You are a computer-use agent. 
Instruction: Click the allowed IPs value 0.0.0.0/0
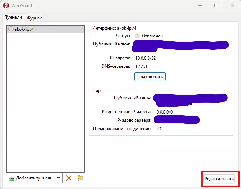(165, 112)
